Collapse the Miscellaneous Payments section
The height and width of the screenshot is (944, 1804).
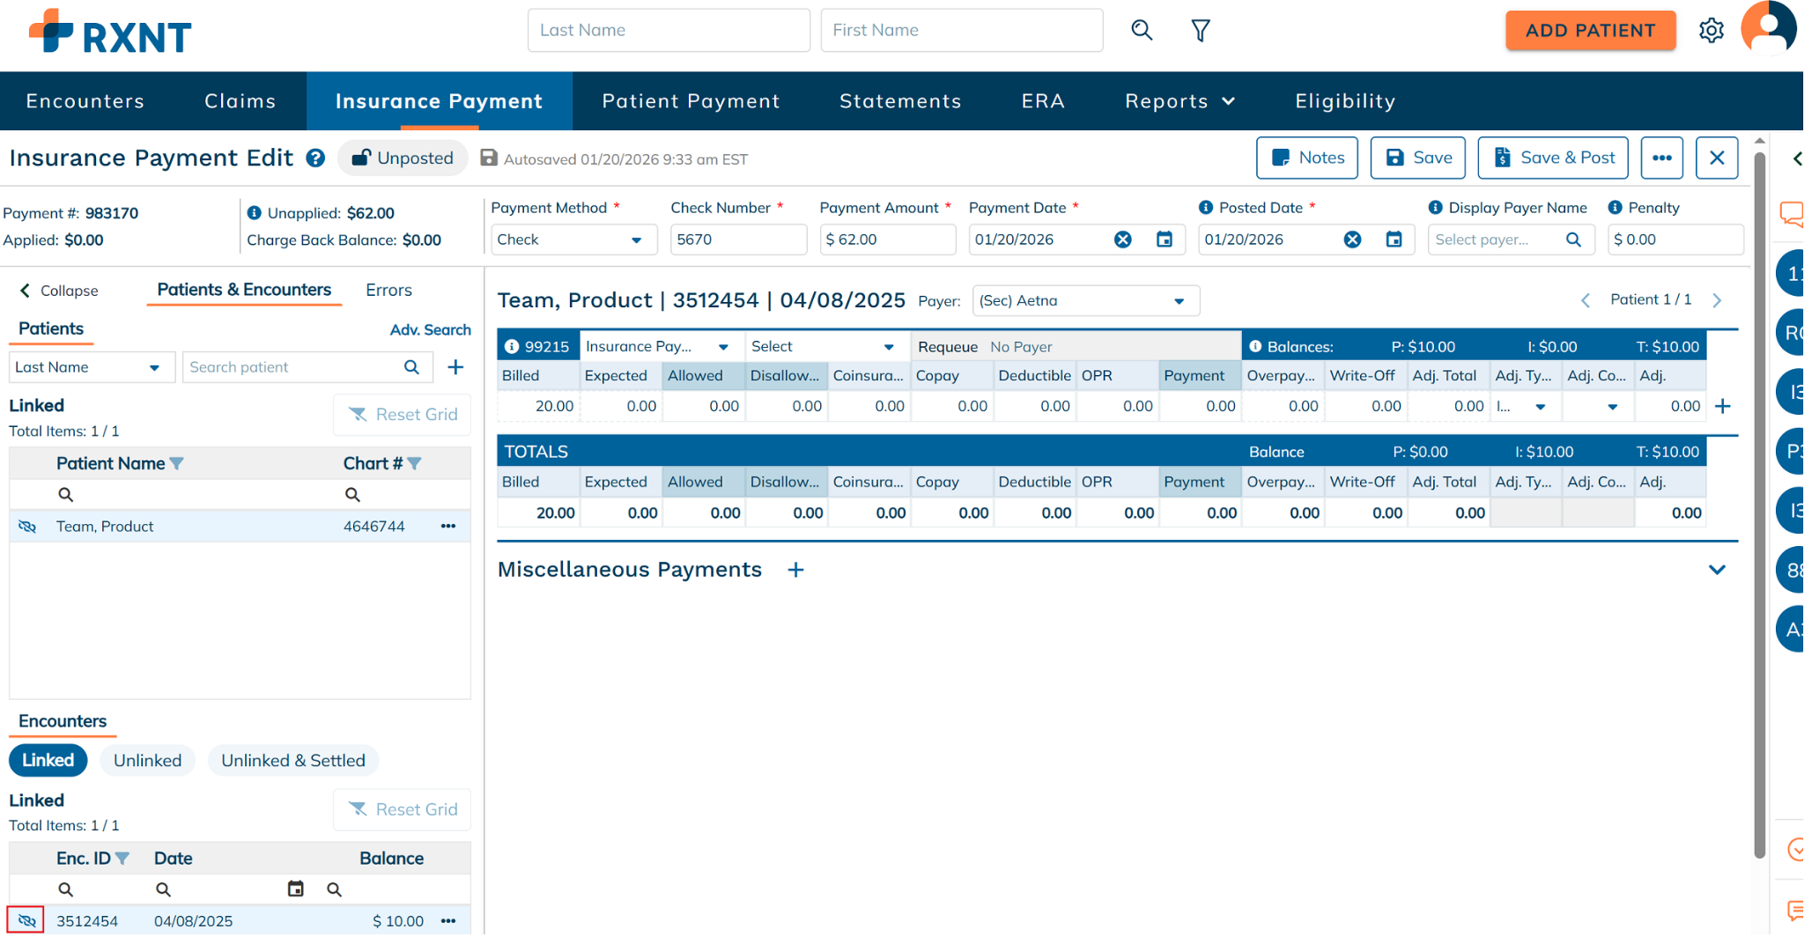coord(1717,571)
